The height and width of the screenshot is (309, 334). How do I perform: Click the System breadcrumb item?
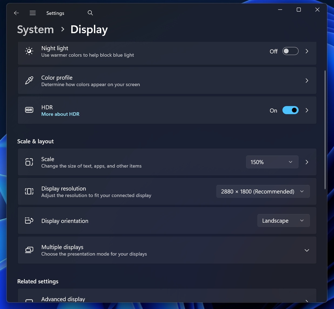pyautogui.click(x=35, y=29)
